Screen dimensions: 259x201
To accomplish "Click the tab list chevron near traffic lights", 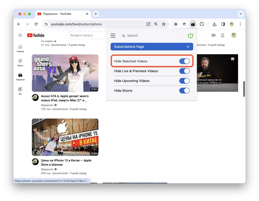I will [x=241, y=14].
